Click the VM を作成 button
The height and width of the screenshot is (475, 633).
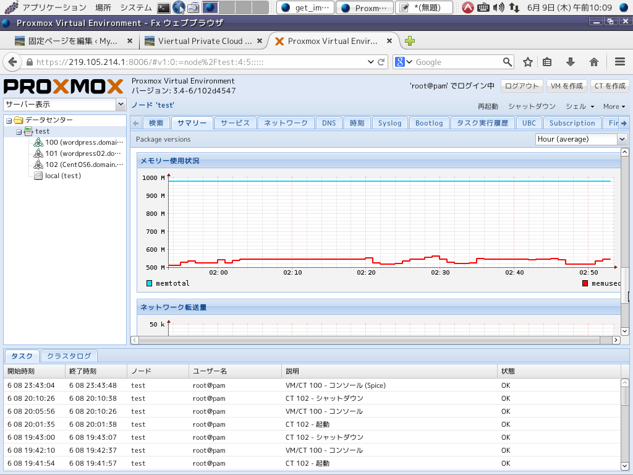566,86
